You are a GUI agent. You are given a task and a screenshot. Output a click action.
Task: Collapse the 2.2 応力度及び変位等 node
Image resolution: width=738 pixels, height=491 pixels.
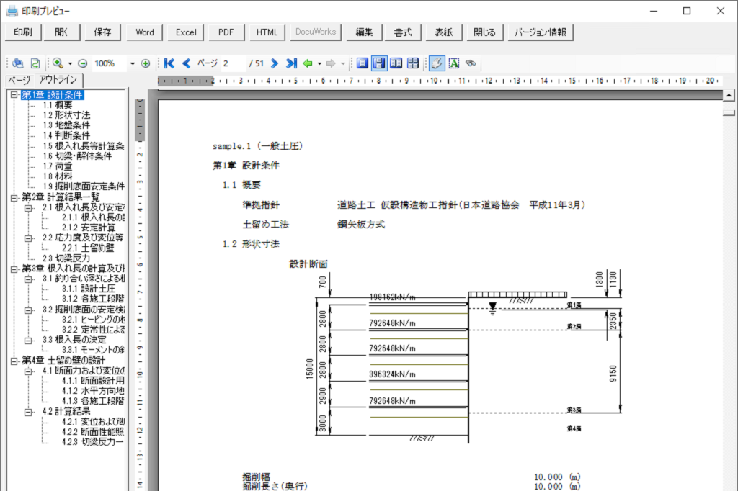click(x=28, y=238)
